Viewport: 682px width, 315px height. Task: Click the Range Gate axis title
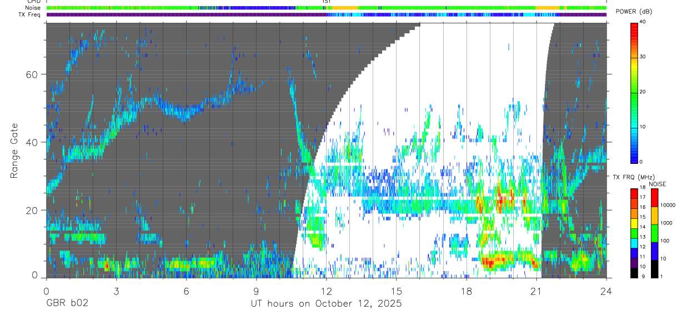pos(16,151)
